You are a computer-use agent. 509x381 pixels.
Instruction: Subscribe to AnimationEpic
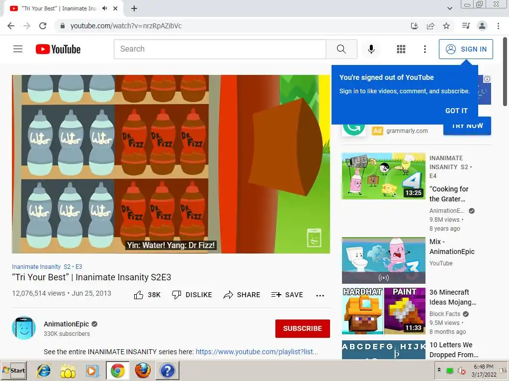click(x=303, y=328)
